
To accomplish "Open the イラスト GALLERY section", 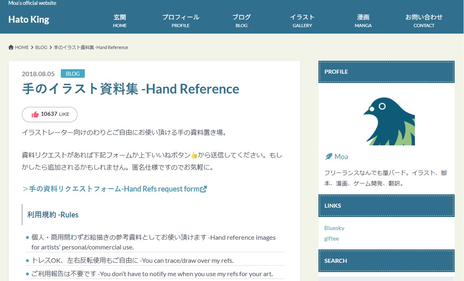I will coord(302,21).
